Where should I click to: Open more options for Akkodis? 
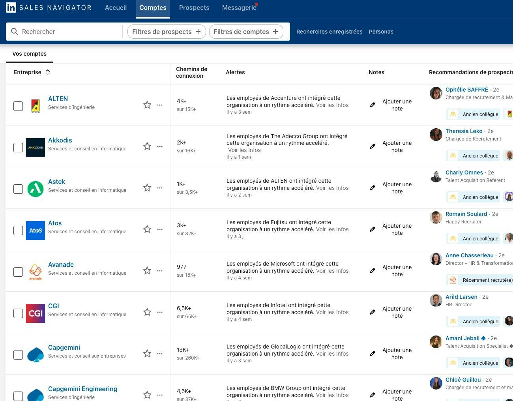[160, 146]
